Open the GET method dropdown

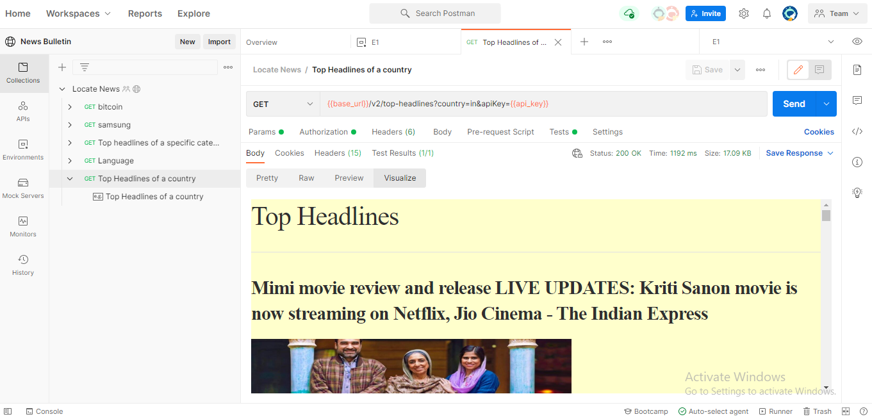[283, 104]
